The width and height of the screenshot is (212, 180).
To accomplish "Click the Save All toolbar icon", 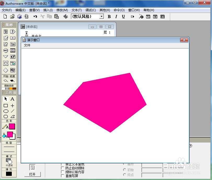I will pyautogui.click(x=19, y=16).
